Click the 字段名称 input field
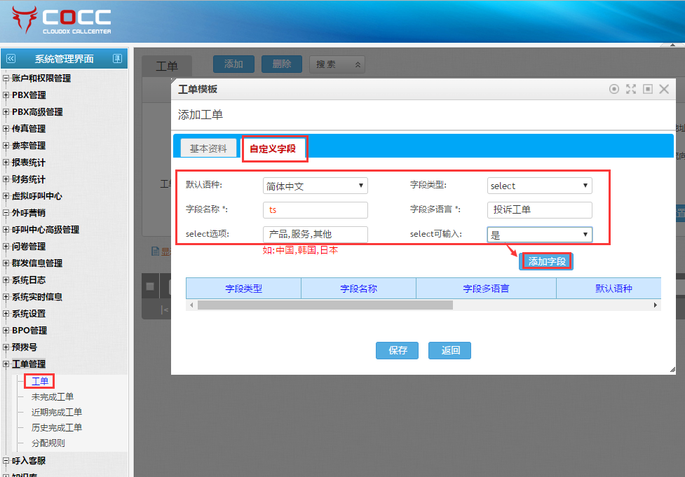685x477 pixels. [315, 210]
